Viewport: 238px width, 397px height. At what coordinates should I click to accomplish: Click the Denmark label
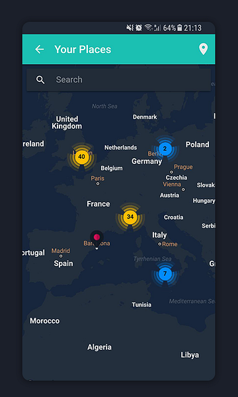[x=145, y=116]
